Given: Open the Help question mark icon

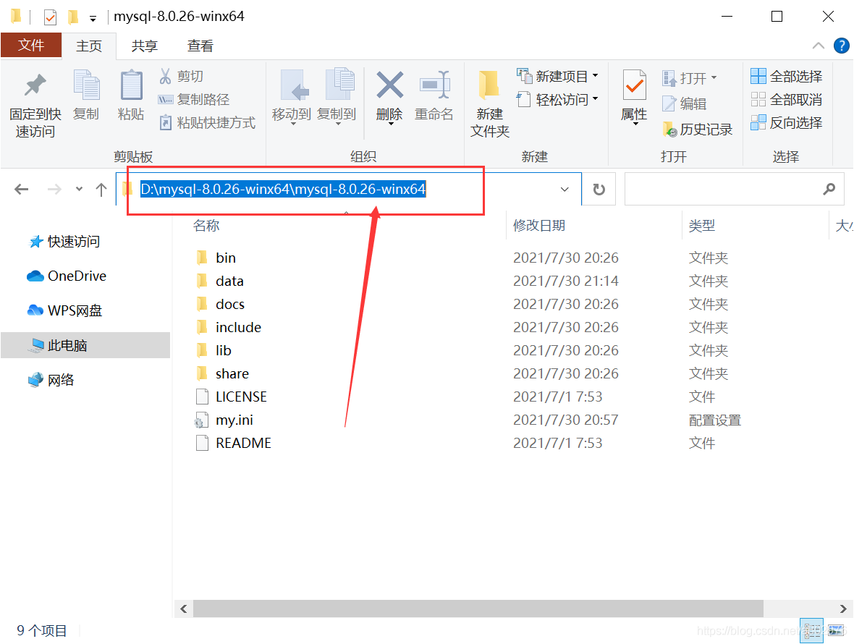Looking at the screenshot, I should pyautogui.click(x=842, y=46).
